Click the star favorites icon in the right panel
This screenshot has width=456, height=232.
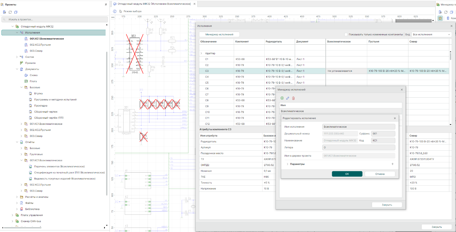[440, 18]
